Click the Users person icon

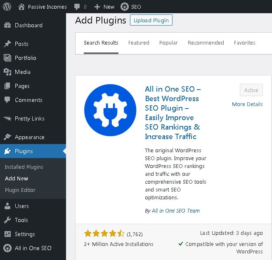pyautogui.click(x=7, y=206)
